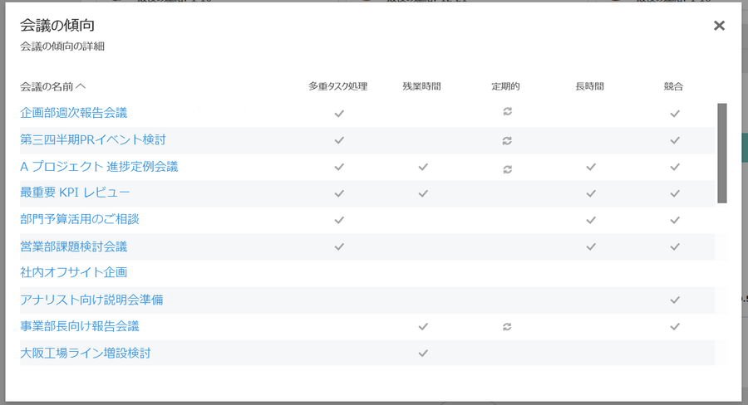Click 多重タスク処理 checkmark for 企画部週次報告会議

[x=339, y=113]
